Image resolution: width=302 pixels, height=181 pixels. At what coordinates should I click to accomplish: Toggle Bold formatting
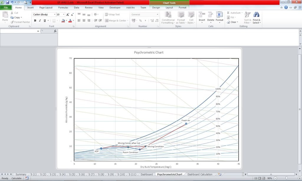(35, 21)
